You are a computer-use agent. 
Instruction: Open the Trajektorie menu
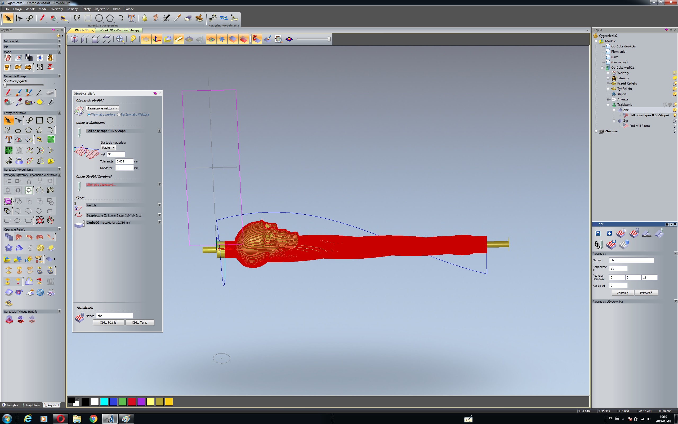101,9
